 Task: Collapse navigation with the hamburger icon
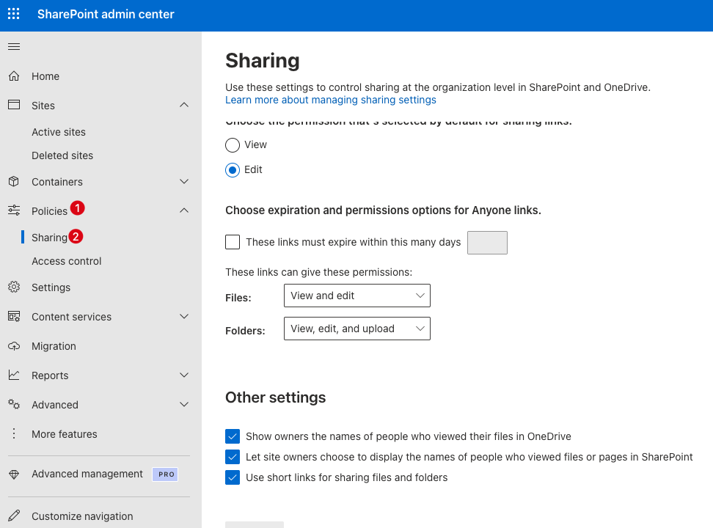coord(14,46)
